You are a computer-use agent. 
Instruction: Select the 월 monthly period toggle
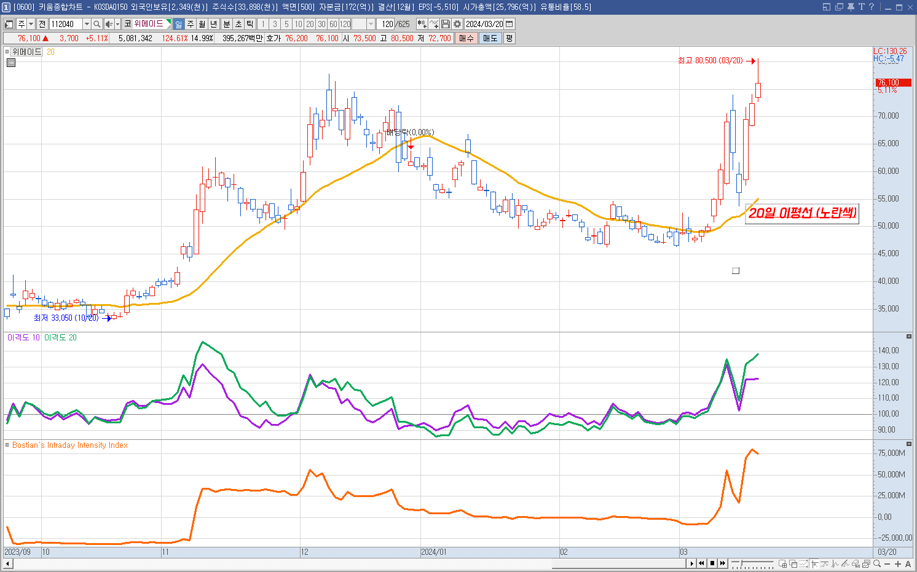[x=202, y=24]
